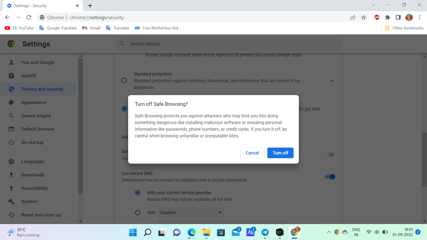Go back to the previous page
The image size is (427, 240).
coord(7,17)
